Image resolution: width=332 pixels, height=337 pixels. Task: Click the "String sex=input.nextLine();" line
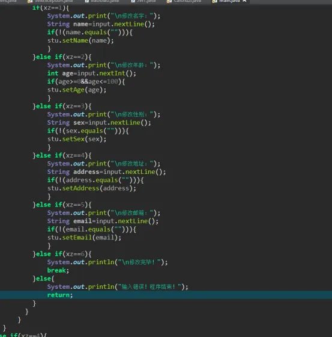[99, 123]
